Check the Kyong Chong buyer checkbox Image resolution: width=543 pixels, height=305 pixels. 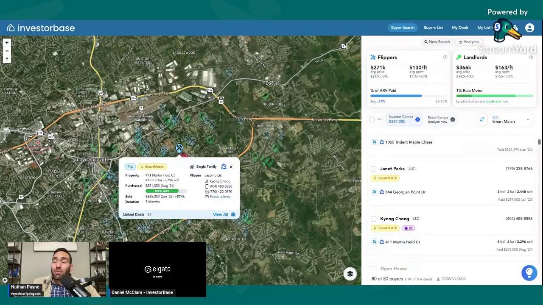373,219
